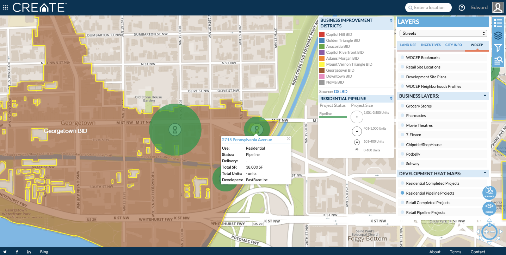Screen dimensions: 506x255
Task: Enable Retail Site Locations layer
Action: (402, 67)
